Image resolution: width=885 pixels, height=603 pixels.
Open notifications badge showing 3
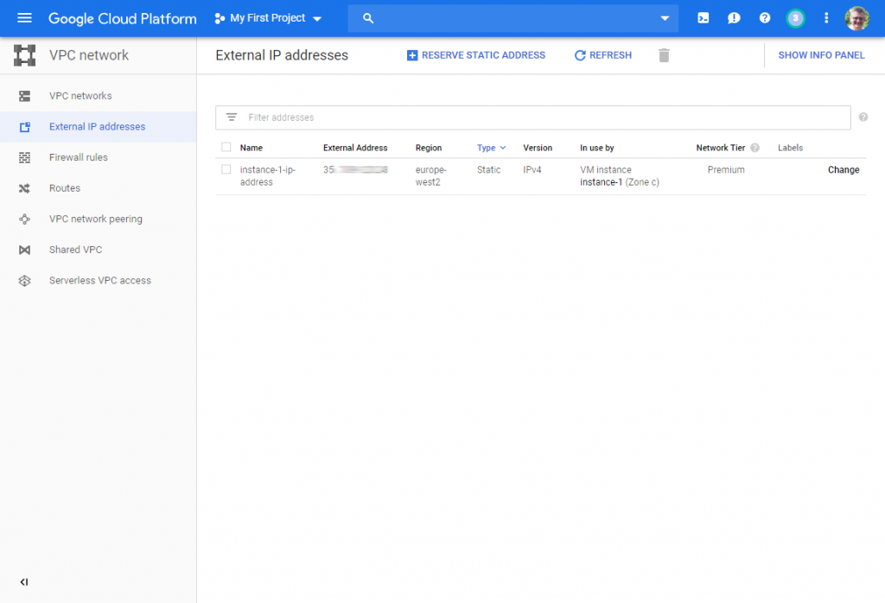[x=795, y=18]
